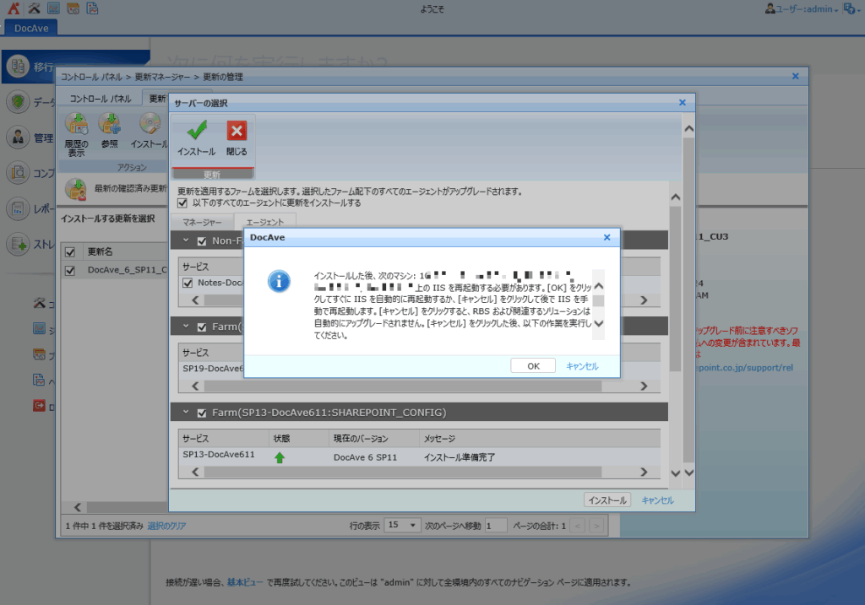Click the 選択のクリア link
This screenshot has width=865, height=605.
click(x=166, y=527)
